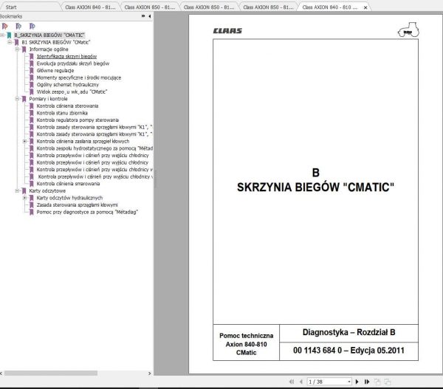This screenshot has width=443, height=389.
Task: Click the single page view icon
Action: coord(377,382)
